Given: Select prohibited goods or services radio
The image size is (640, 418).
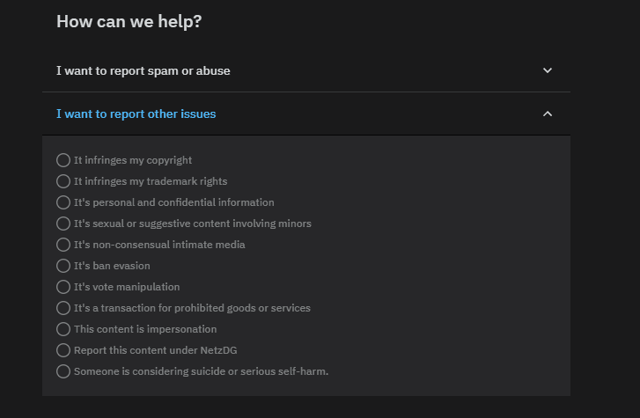Looking at the screenshot, I should click(x=63, y=308).
